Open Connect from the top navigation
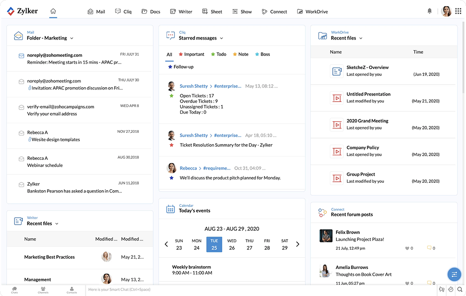This screenshot has height=296, width=466. 274,12
